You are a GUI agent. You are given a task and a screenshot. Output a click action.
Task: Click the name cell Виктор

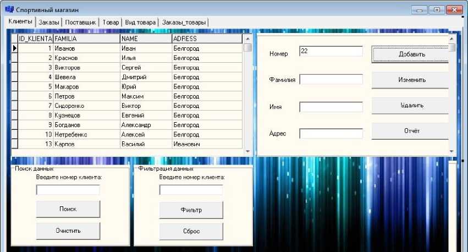click(x=146, y=106)
